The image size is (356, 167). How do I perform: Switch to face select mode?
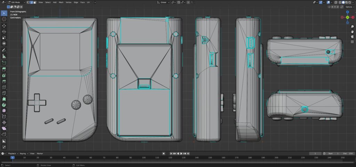pyautogui.click(x=34, y=2)
